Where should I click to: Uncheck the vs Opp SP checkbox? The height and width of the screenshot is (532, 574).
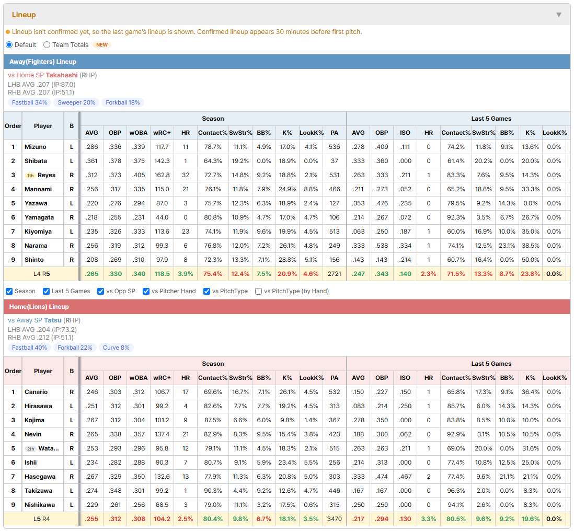click(101, 291)
